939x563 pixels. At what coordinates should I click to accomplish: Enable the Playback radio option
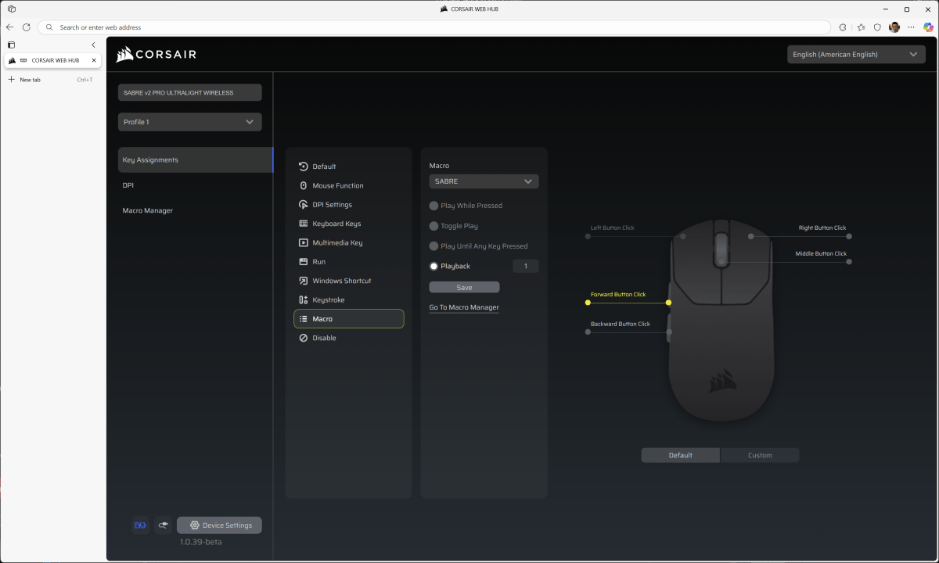tap(434, 267)
